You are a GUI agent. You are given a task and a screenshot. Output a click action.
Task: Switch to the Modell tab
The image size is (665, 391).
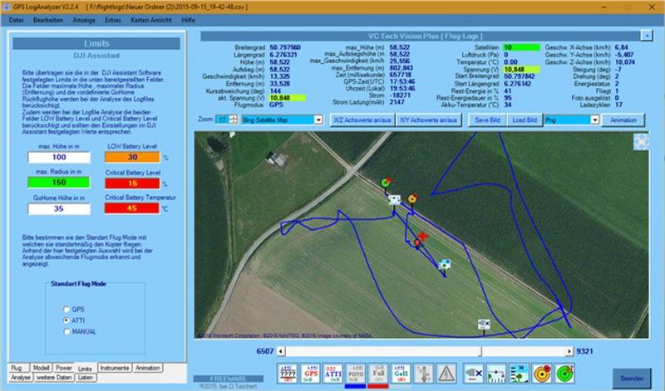tap(41, 368)
